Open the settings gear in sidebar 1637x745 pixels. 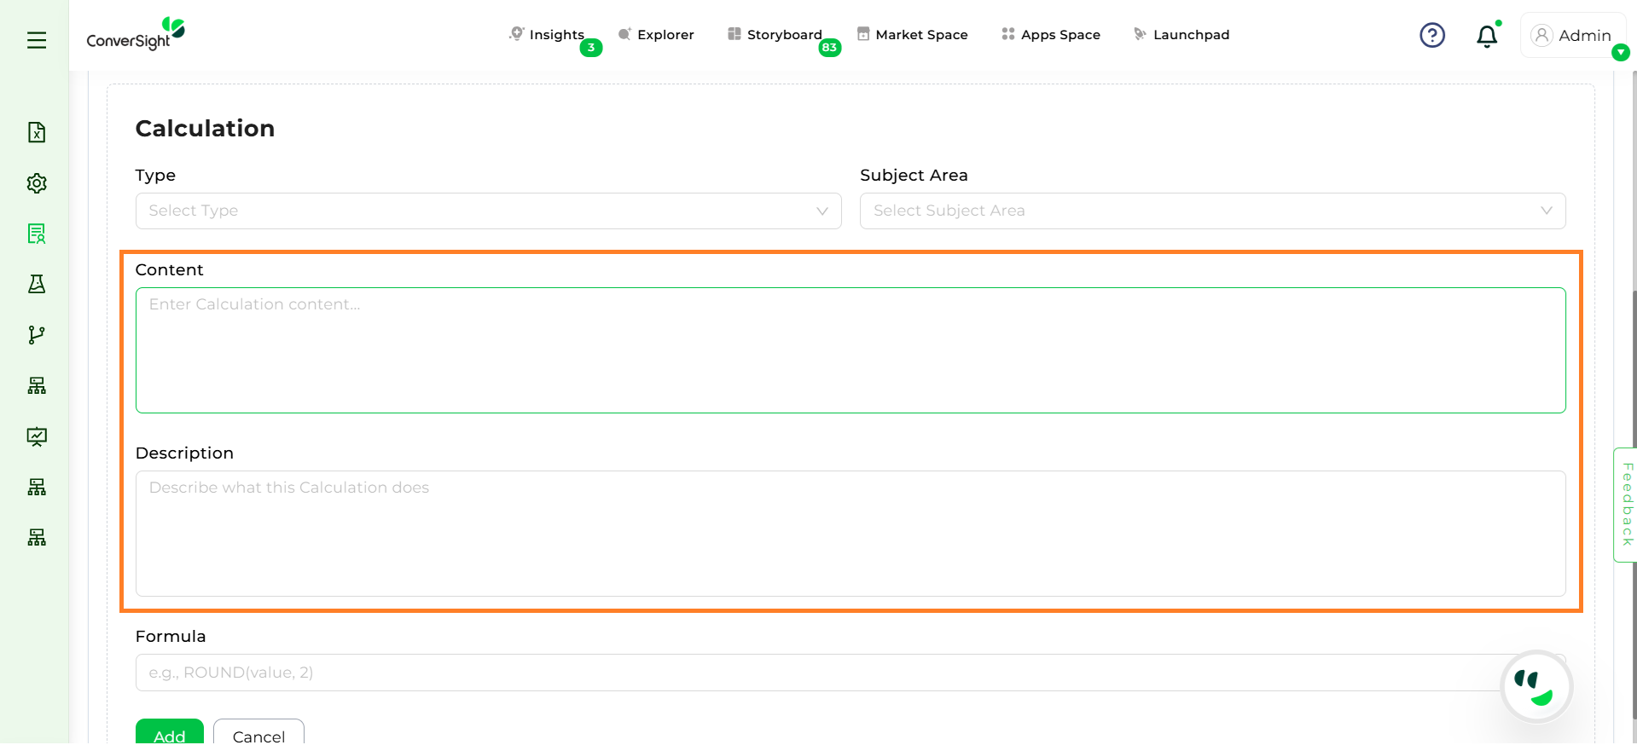click(37, 183)
